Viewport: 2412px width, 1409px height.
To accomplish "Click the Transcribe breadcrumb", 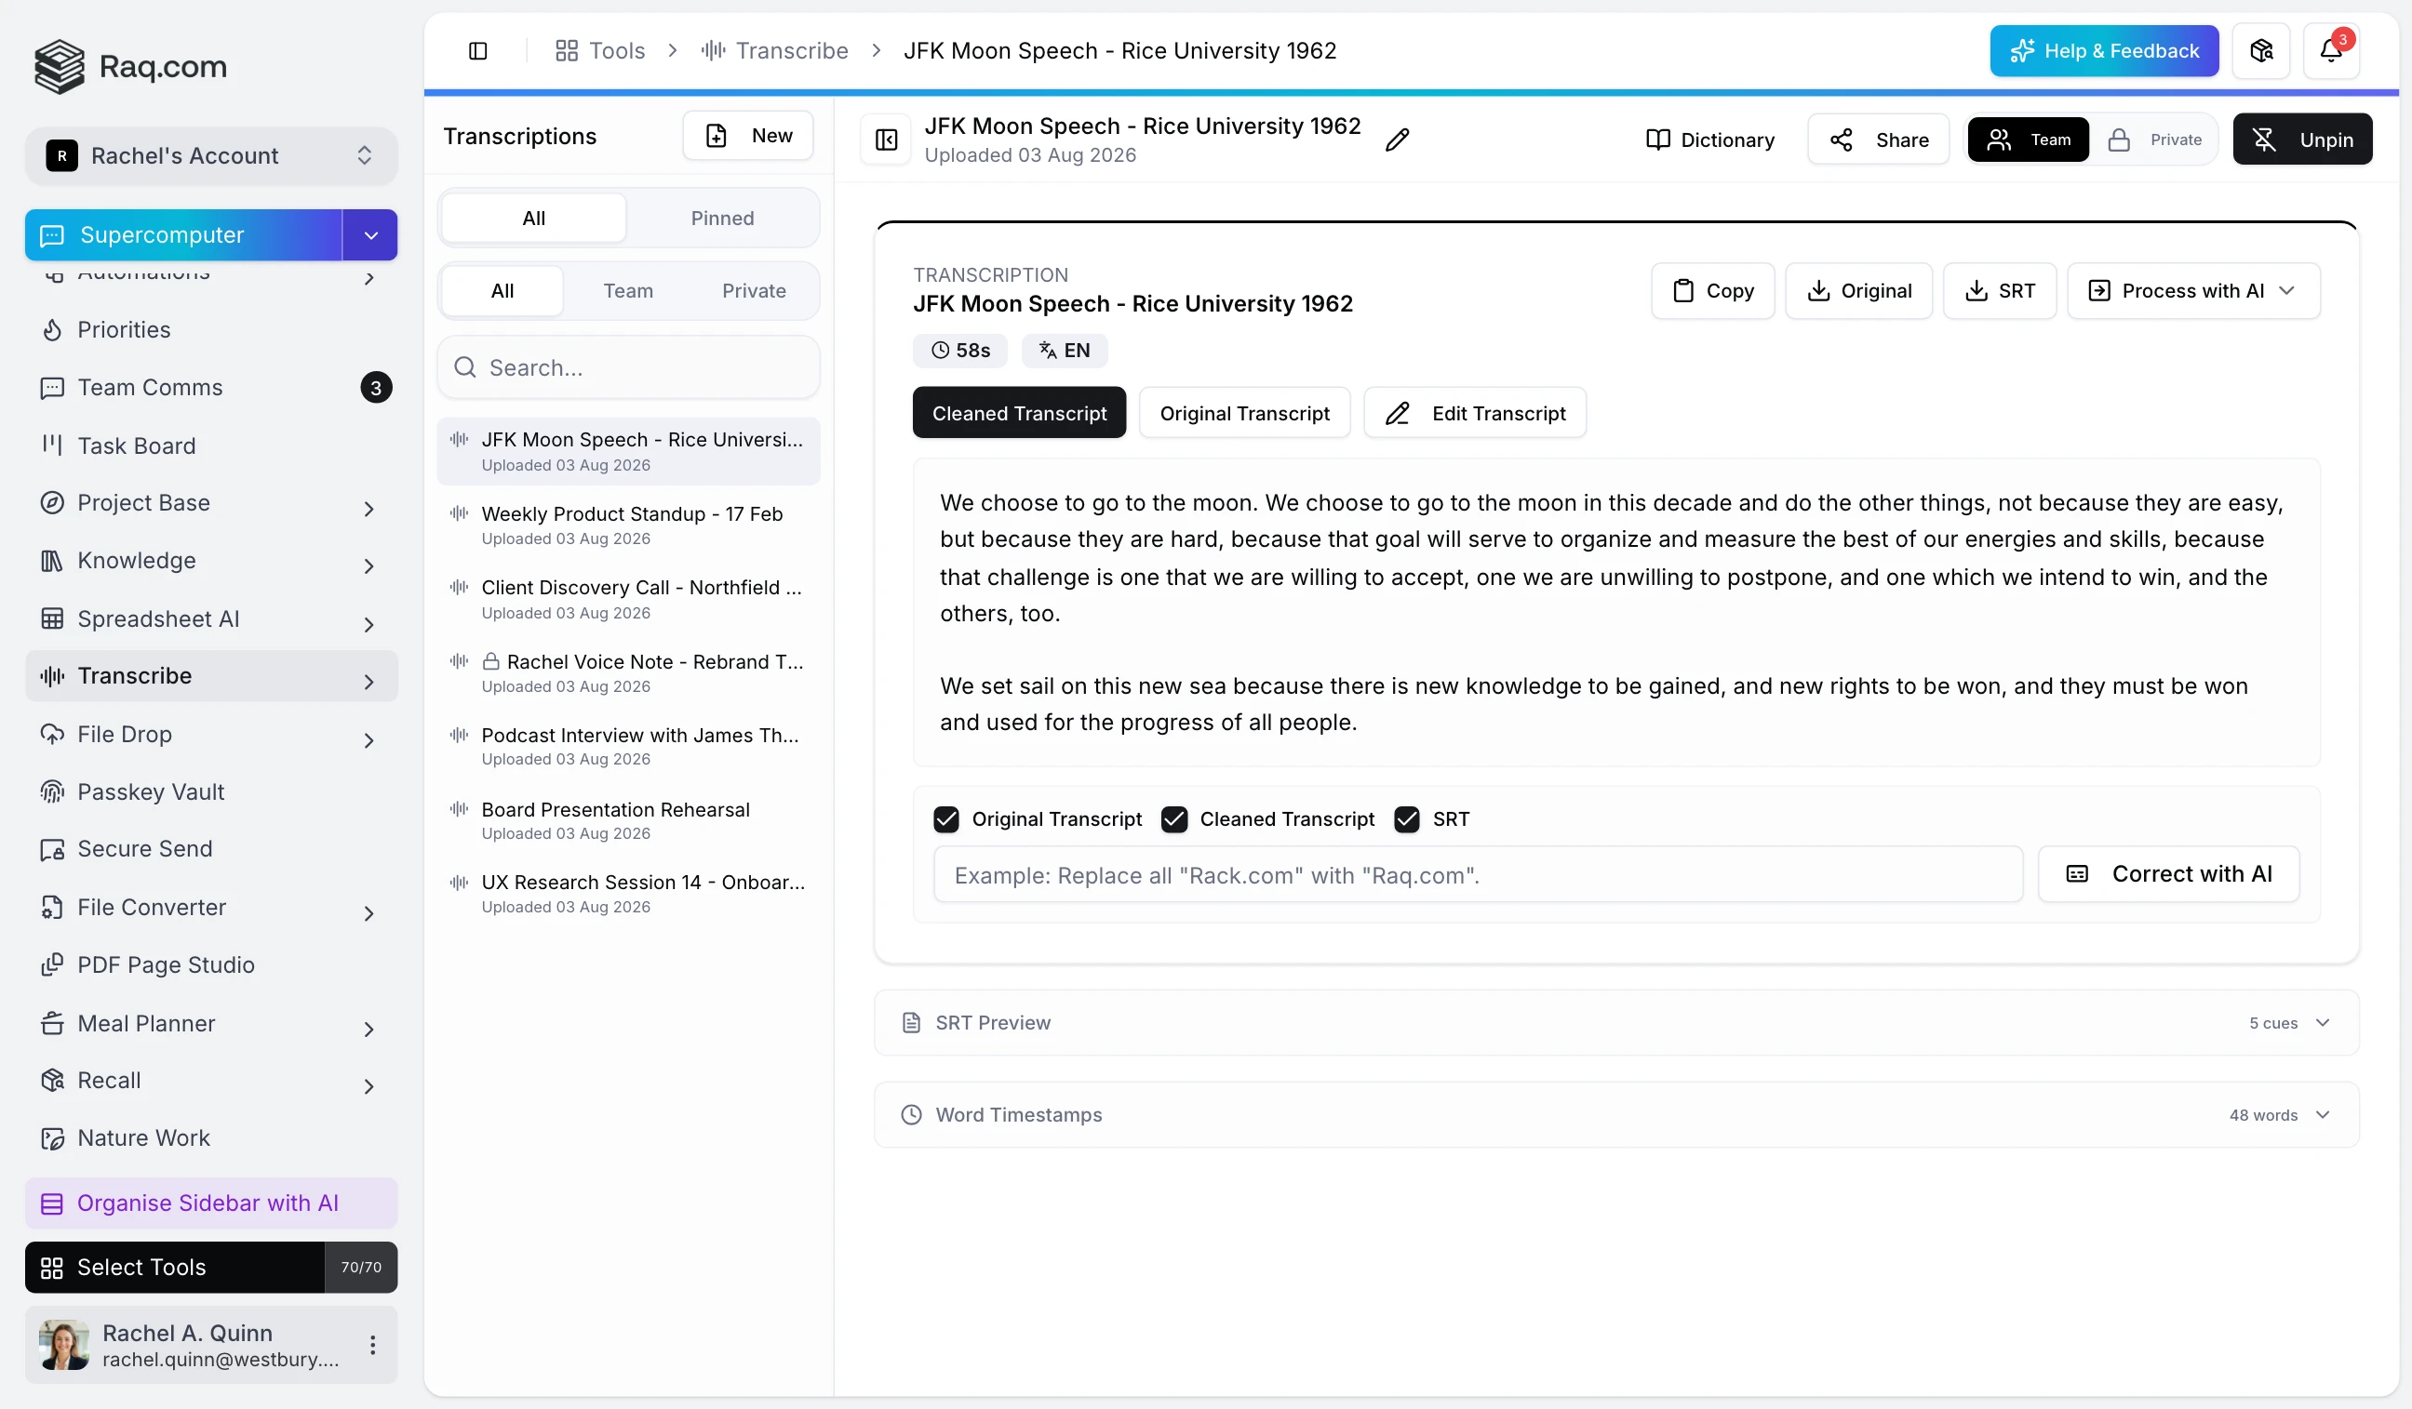I will [774, 51].
